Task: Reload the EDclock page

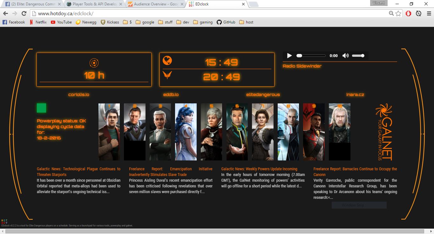Action: pos(24,13)
